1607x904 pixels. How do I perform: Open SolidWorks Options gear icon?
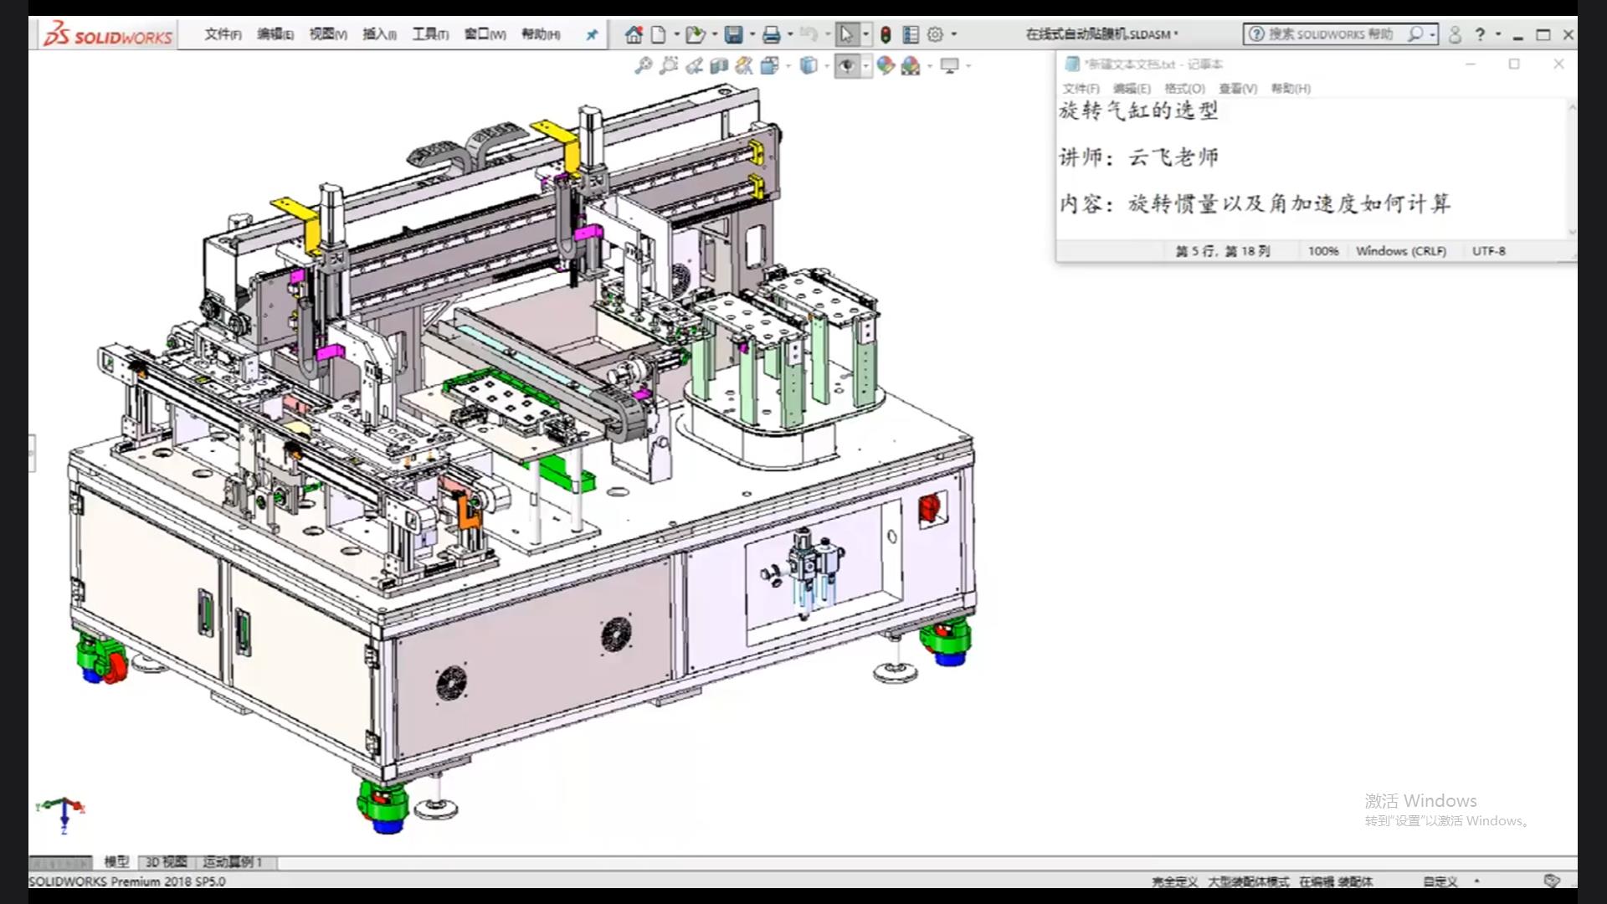point(935,34)
